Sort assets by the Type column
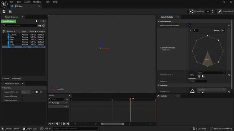Screen dimensions: 234x131 (24, 31)
